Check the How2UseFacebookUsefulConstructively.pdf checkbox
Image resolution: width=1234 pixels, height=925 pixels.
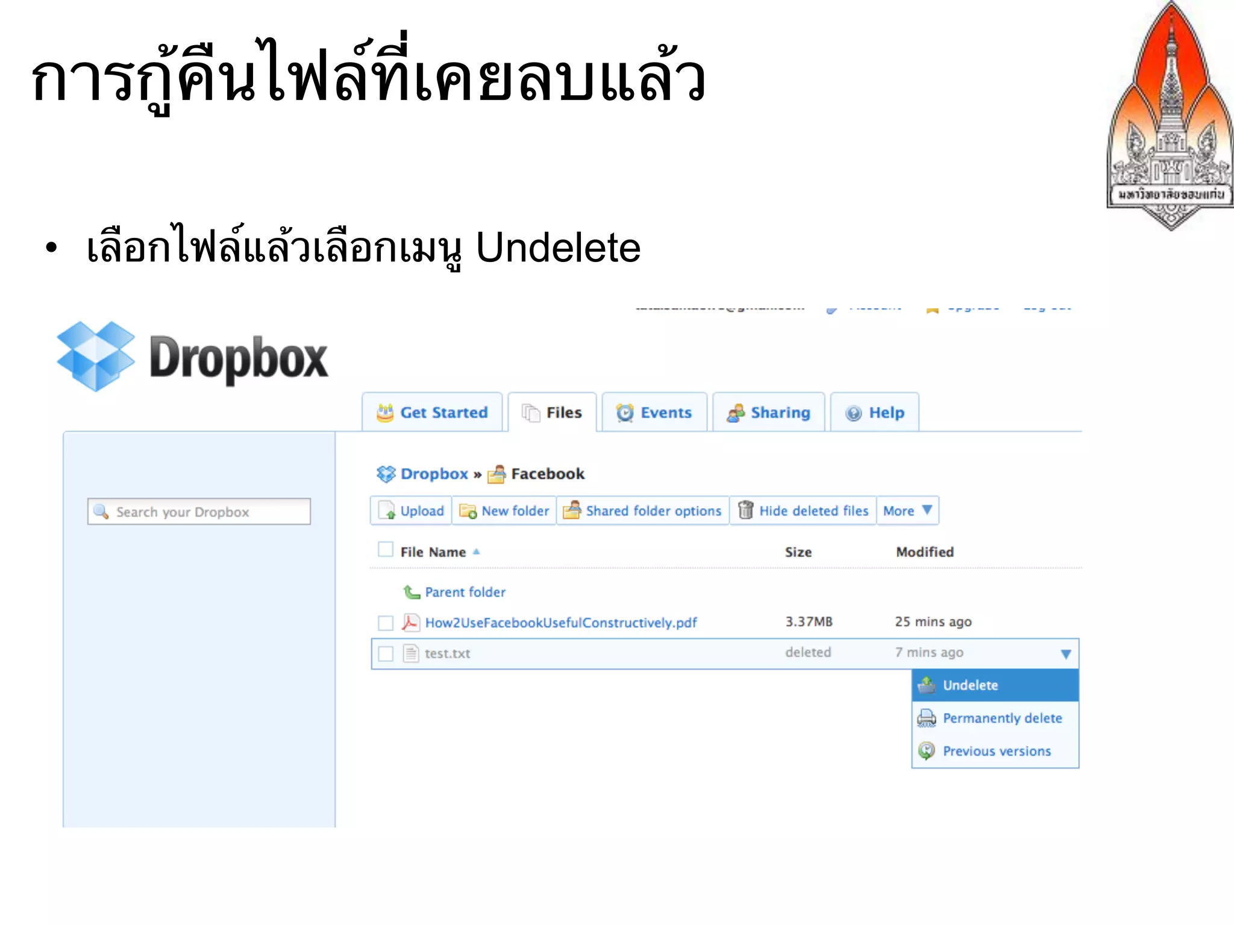[x=386, y=623]
